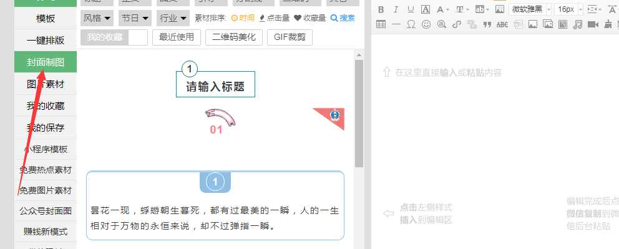Toggle italic formatting in editor toolbar
The width and height of the screenshot is (619, 249).
coord(396,9)
